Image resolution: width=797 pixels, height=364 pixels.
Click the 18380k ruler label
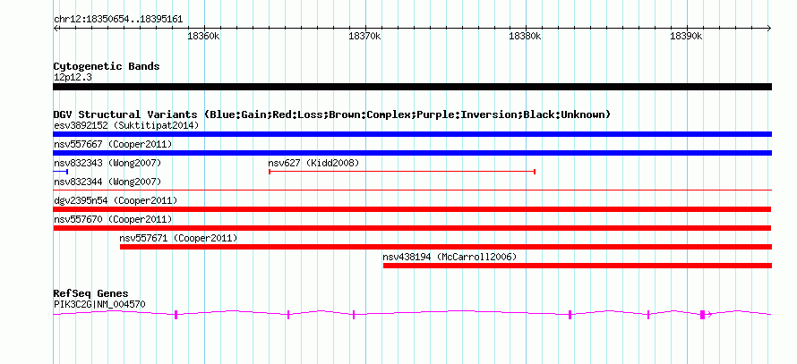pyautogui.click(x=526, y=36)
